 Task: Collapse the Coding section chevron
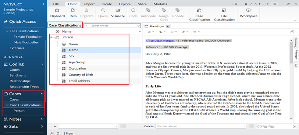tap(42, 64)
